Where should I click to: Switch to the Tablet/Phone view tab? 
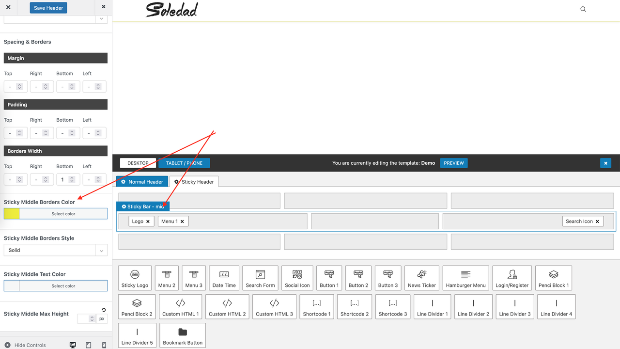pos(184,163)
